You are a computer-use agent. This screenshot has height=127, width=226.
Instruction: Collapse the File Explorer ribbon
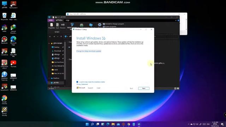pyautogui.click(x=176, y=20)
